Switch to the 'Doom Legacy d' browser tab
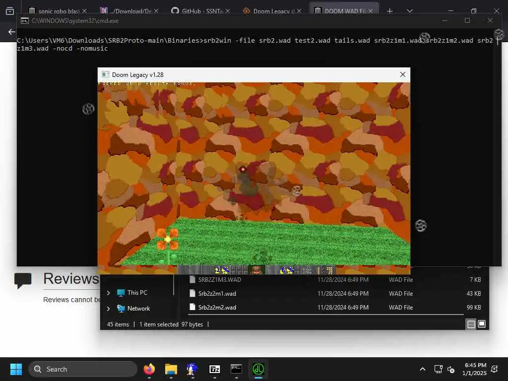Viewport: 508px width, 381px height. click(x=273, y=11)
